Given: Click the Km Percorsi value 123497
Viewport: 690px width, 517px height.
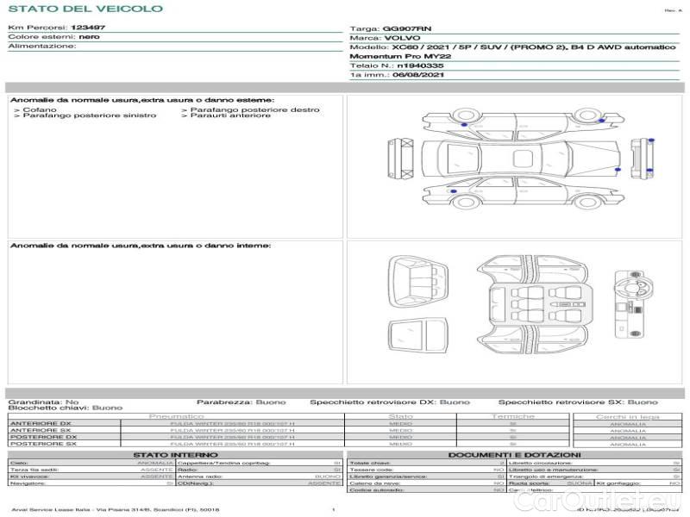Looking at the screenshot, I should tap(88, 28).
